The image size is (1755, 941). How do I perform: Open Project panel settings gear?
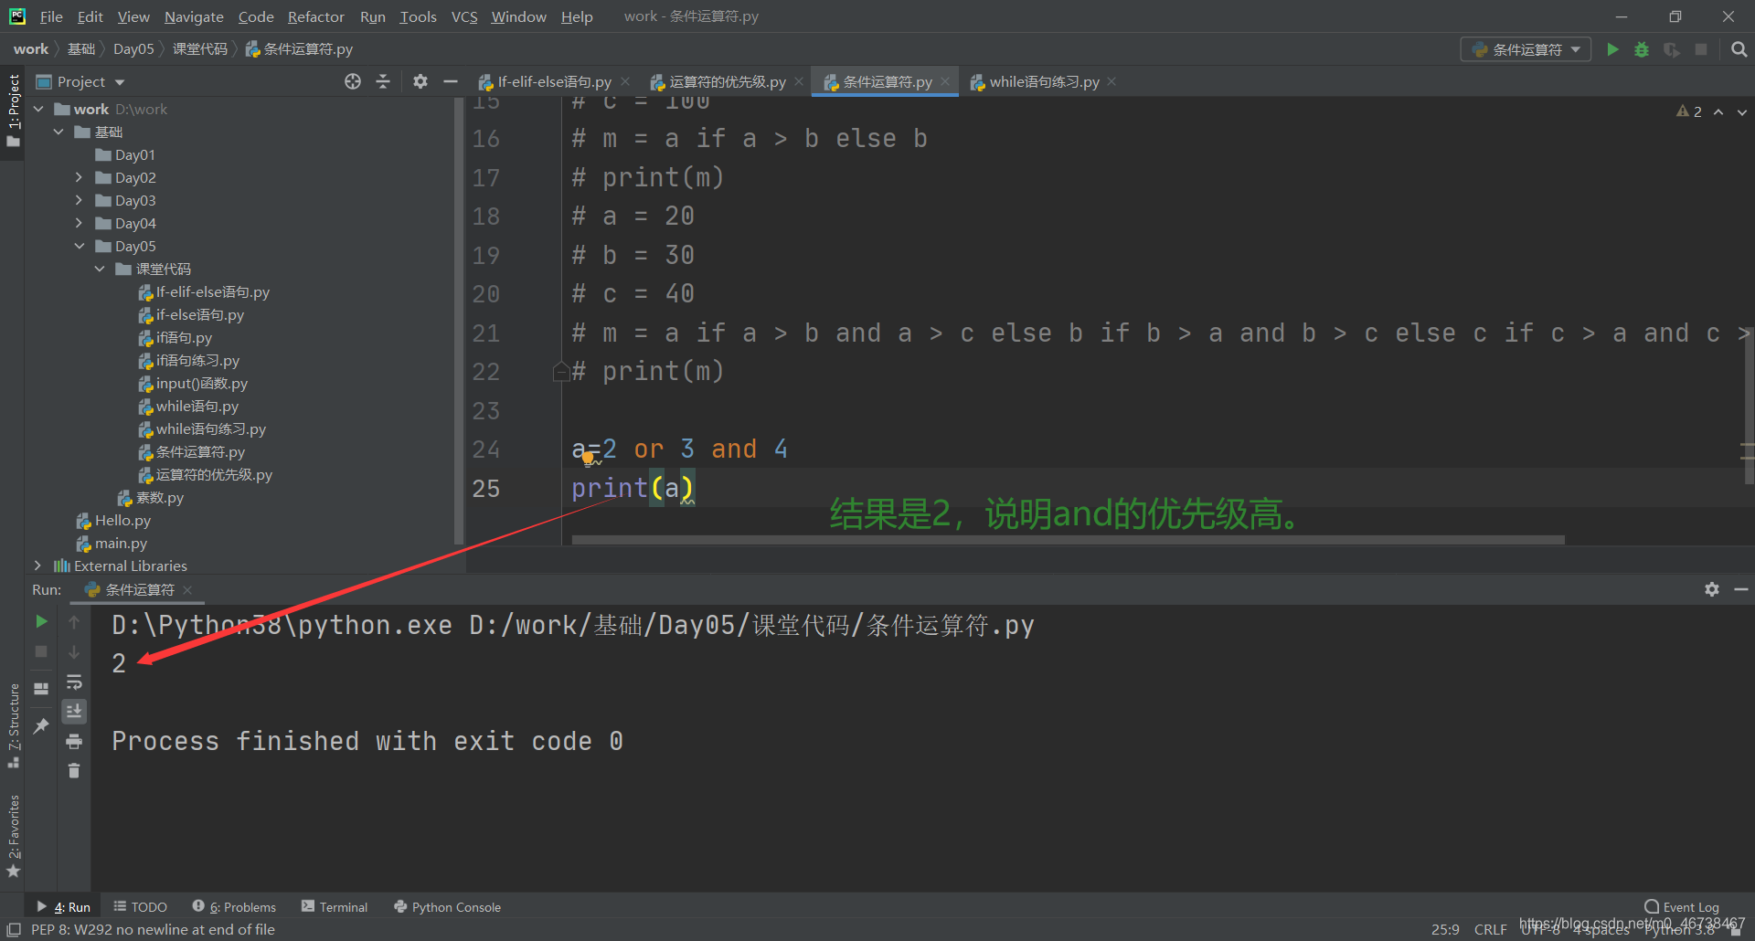click(420, 81)
